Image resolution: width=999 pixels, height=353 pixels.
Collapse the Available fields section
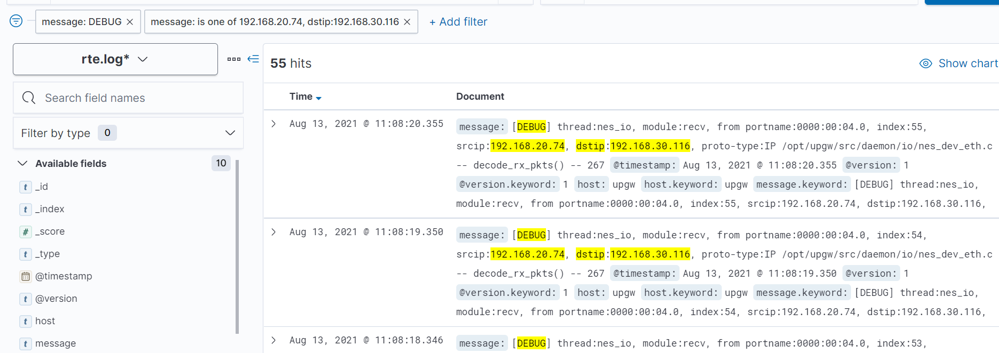[x=22, y=163]
